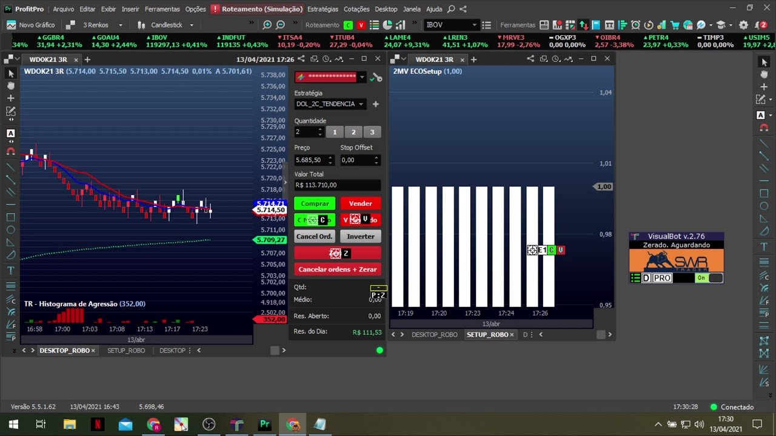Toggle the D button on VisualBot panel
This screenshot has height=436, width=776.
tap(646, 278)
